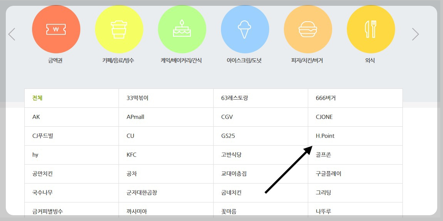Pick the 국수나무 brand
This screenshot has width=443, height=221.
point(72,193)
